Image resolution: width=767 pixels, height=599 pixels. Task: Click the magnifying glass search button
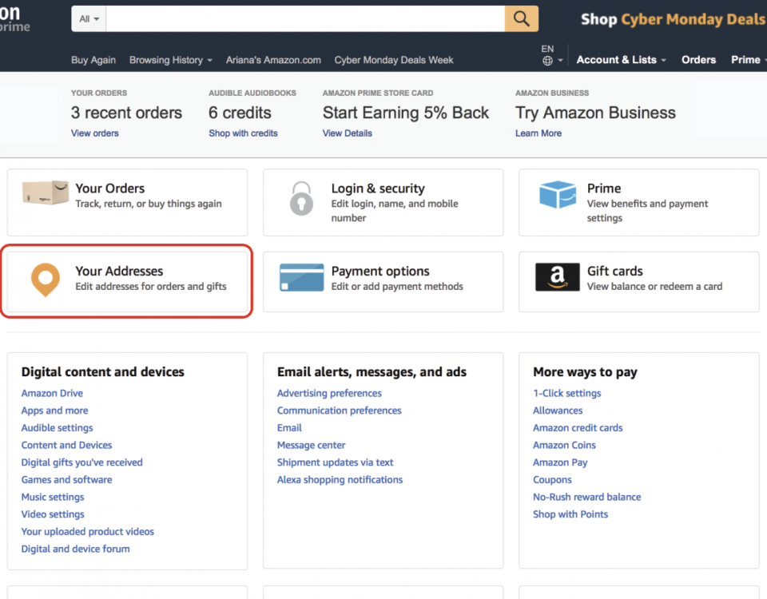point(522,18)
